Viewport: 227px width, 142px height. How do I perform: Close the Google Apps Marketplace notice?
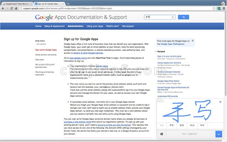(x=193, y=41)
